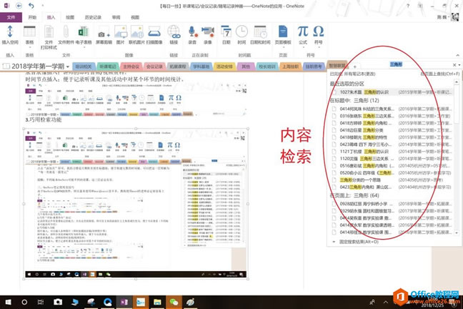
Task: Insert the Date (日期) stamp
Action: 226,35
